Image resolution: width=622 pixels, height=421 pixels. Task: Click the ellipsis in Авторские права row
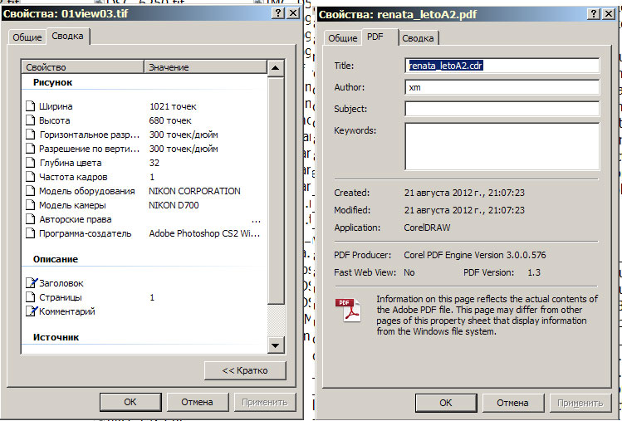coord(257,222)
